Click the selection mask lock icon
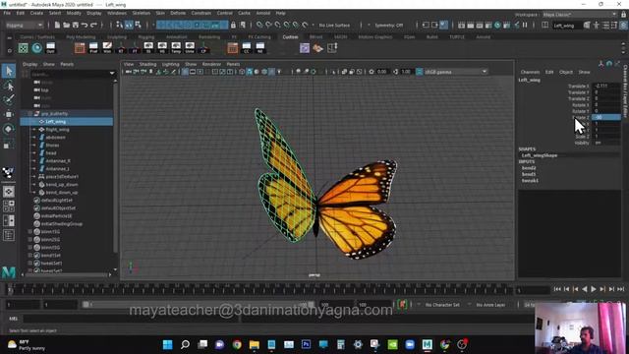The height and width of the screenshot is (354, 629). [233, 25]
